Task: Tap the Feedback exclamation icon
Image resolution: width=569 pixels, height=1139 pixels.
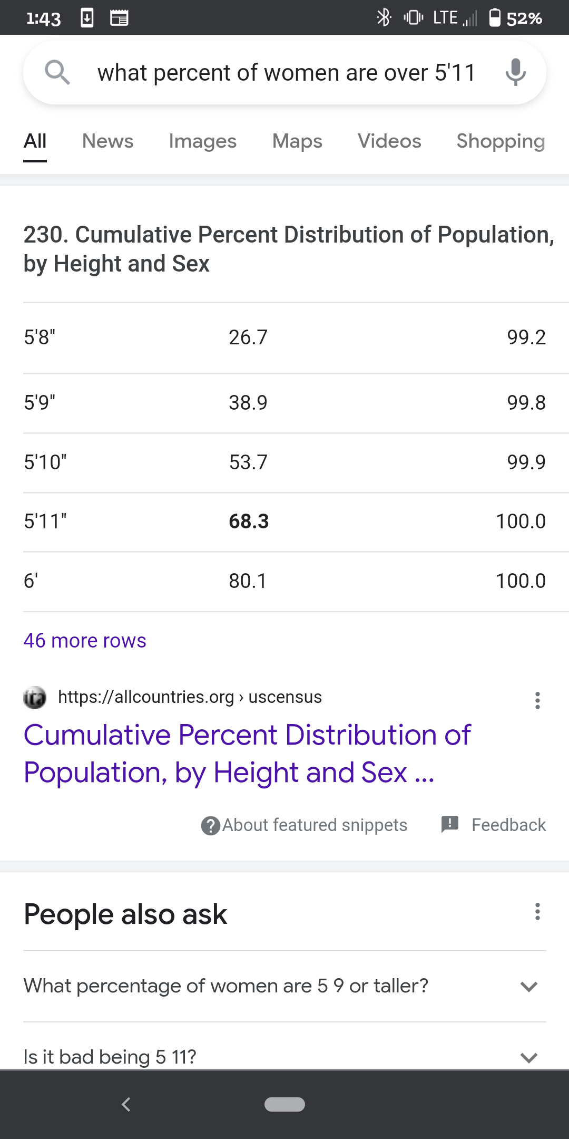Action: coord(450,824)
